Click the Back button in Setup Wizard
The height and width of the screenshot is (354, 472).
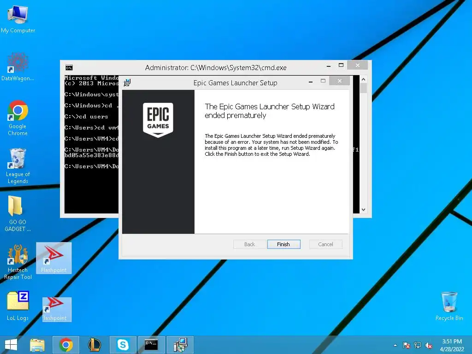click(x=249, y=244)
